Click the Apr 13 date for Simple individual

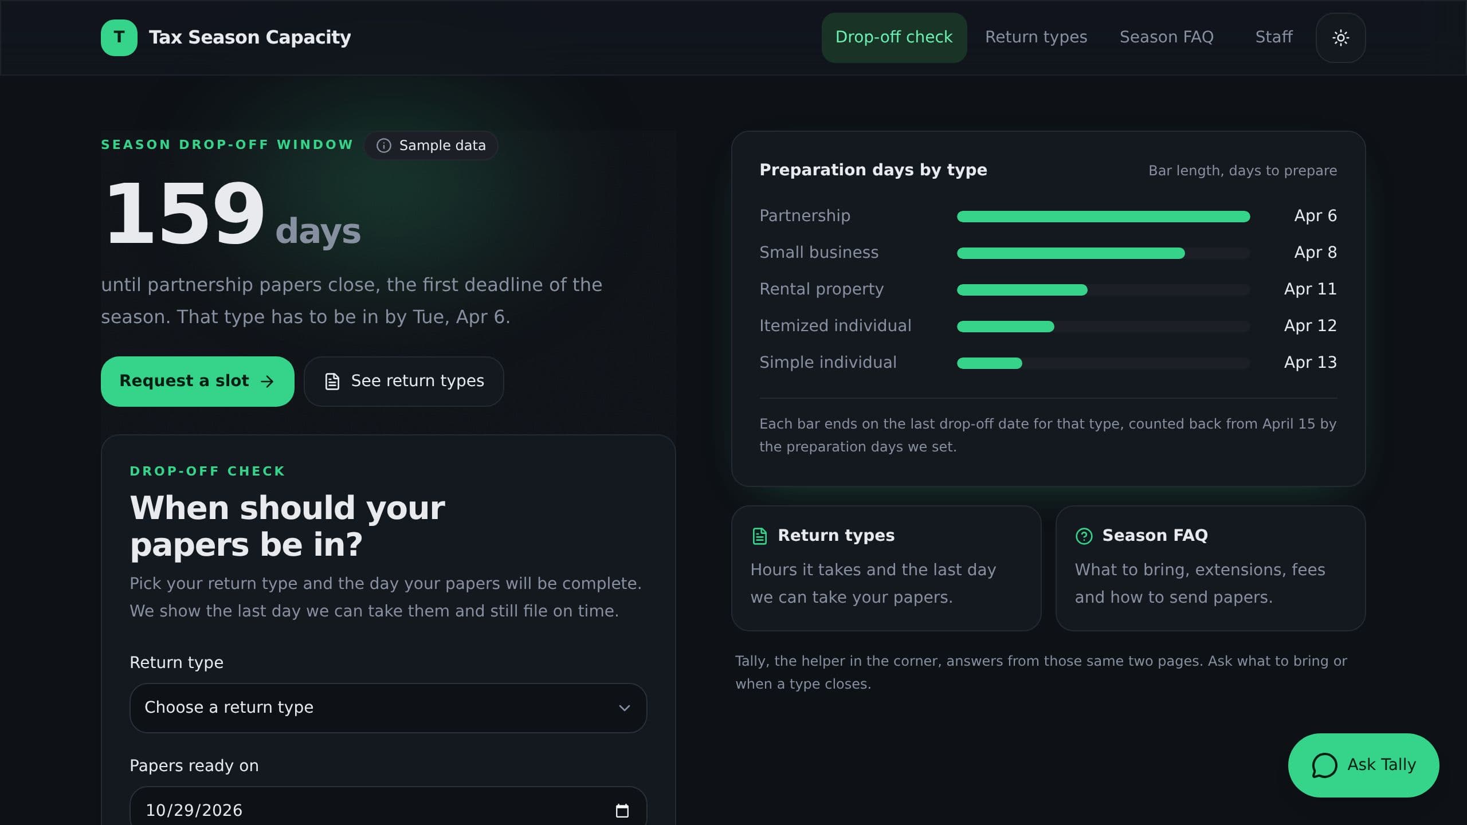(1310, 363)
